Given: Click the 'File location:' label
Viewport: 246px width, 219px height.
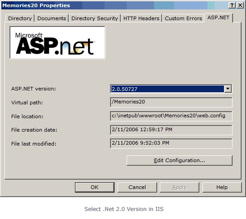Looking at the screenshot, I should click(27, 116).
